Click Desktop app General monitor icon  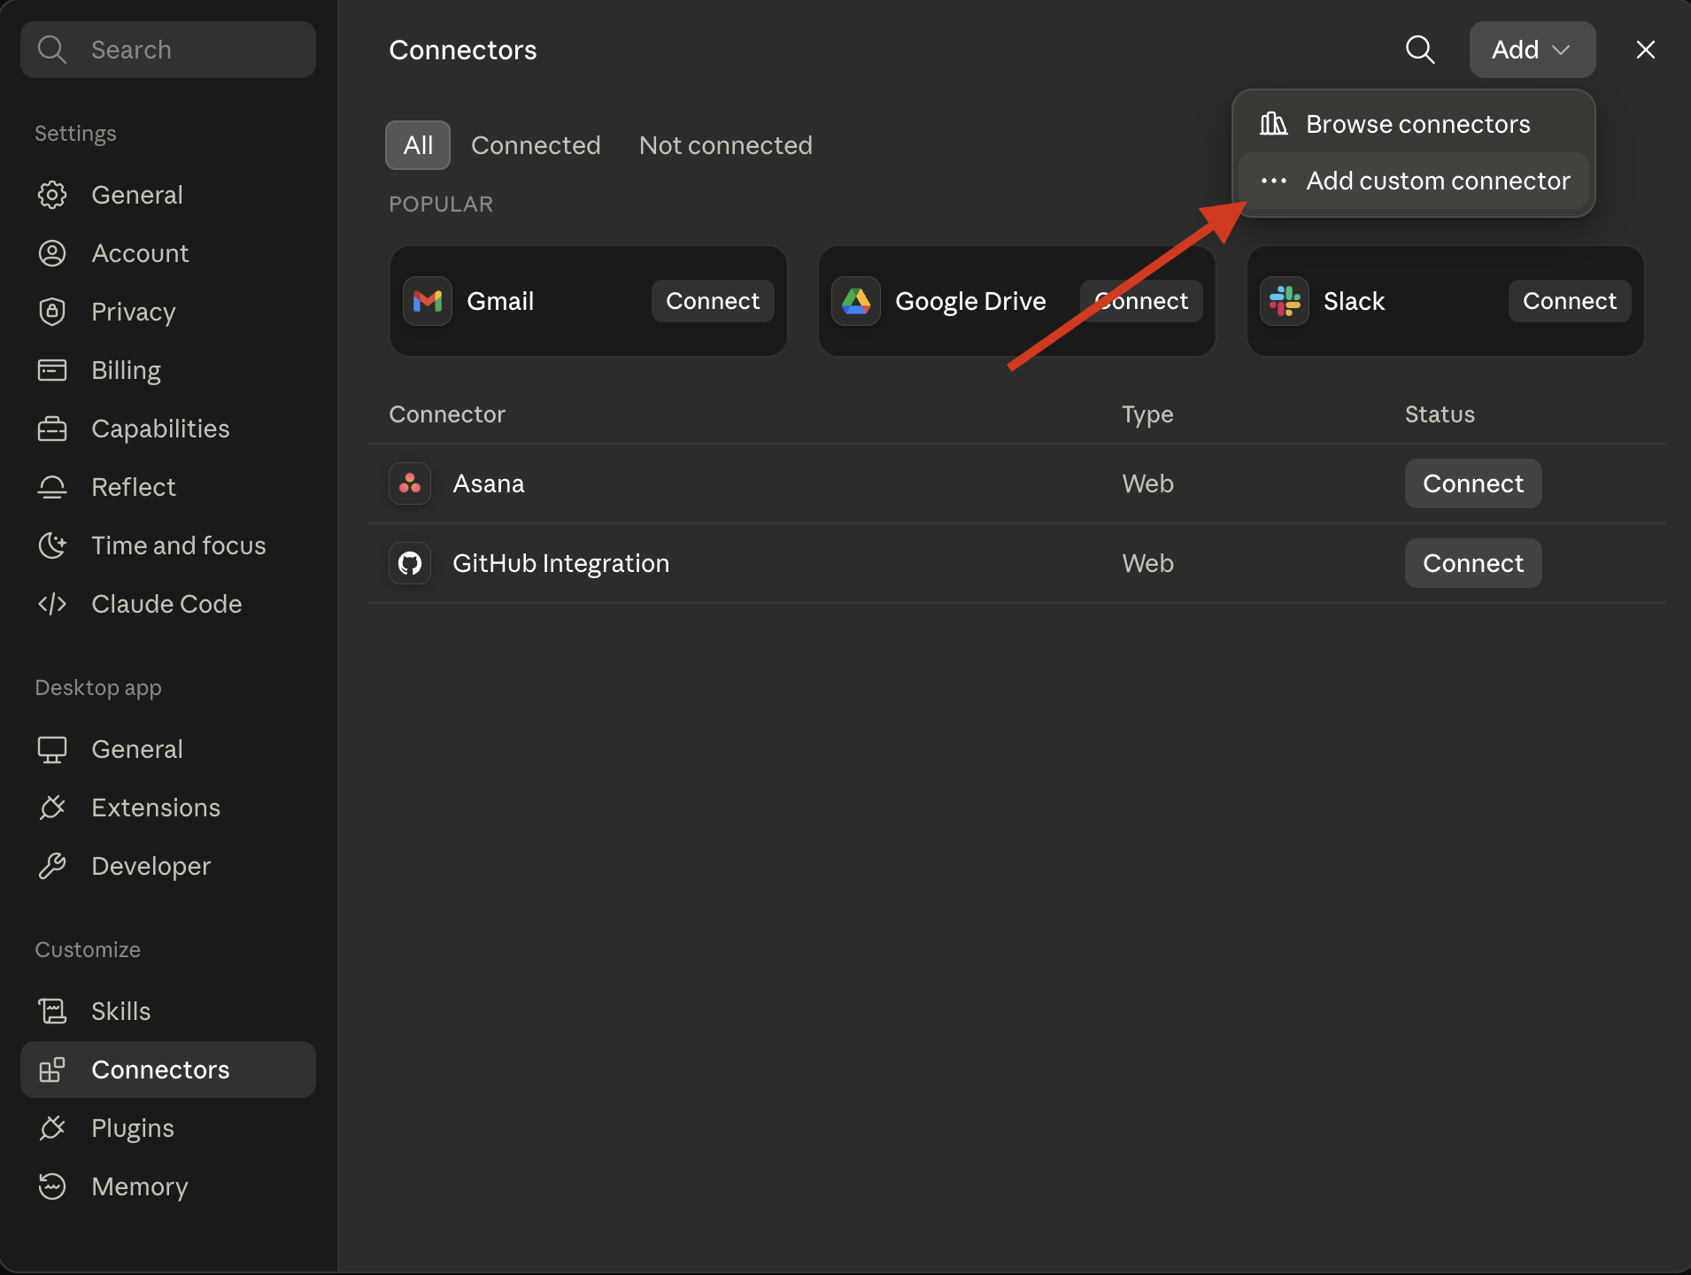pyautogui.click(x=52, y=749)
